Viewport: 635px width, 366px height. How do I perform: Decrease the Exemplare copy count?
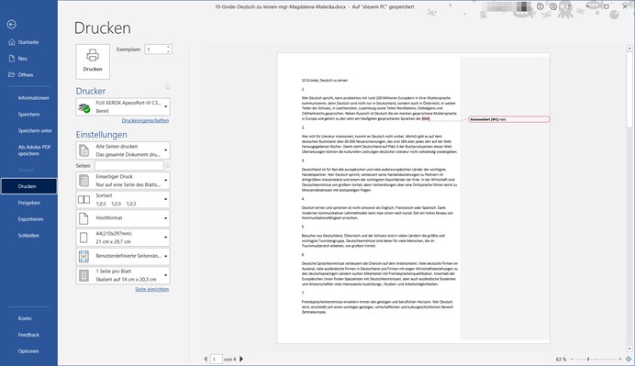click(168, 51)
